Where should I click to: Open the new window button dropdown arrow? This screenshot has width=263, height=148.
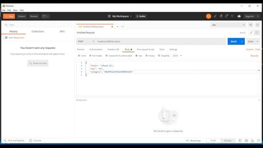47,16
